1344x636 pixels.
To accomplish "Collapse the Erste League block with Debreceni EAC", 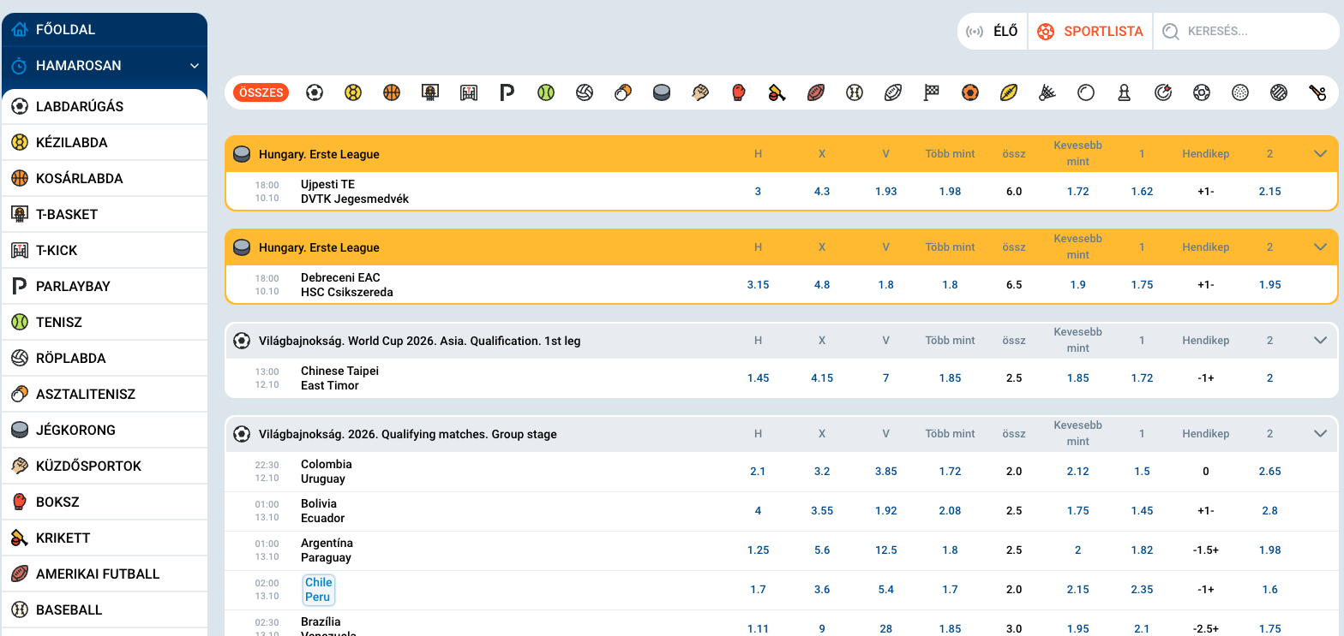I will point(1320,247).
